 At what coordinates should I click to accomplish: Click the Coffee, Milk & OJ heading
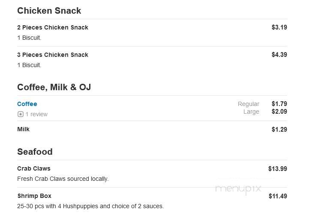[54, 87]
